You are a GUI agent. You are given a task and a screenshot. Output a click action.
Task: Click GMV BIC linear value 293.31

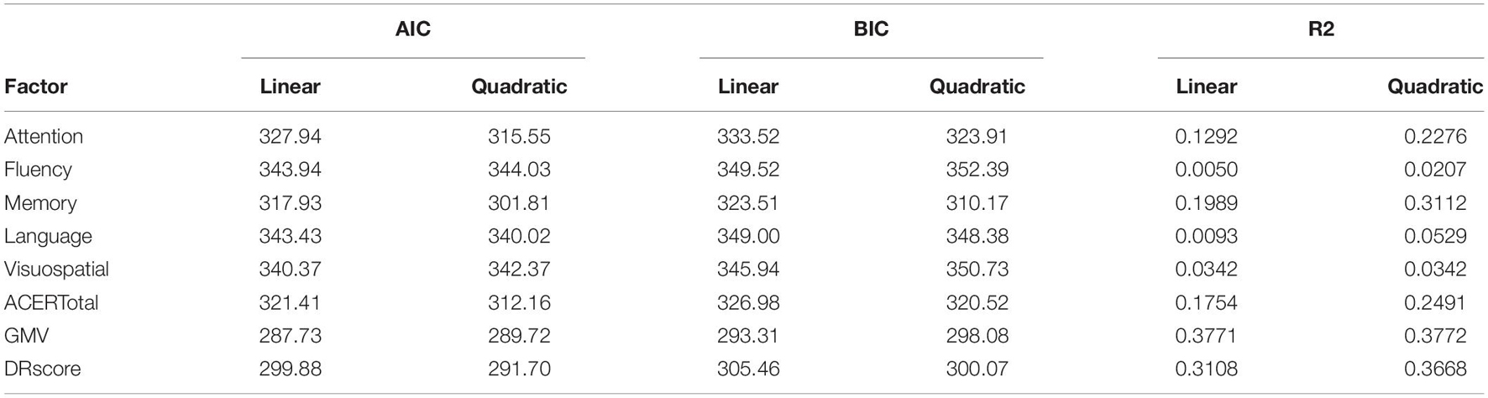(748, 336)
